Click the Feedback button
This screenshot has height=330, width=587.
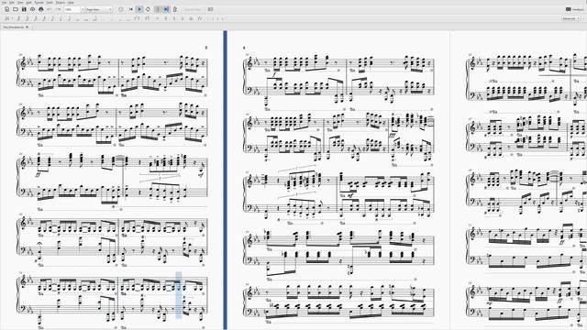point(575,9)
